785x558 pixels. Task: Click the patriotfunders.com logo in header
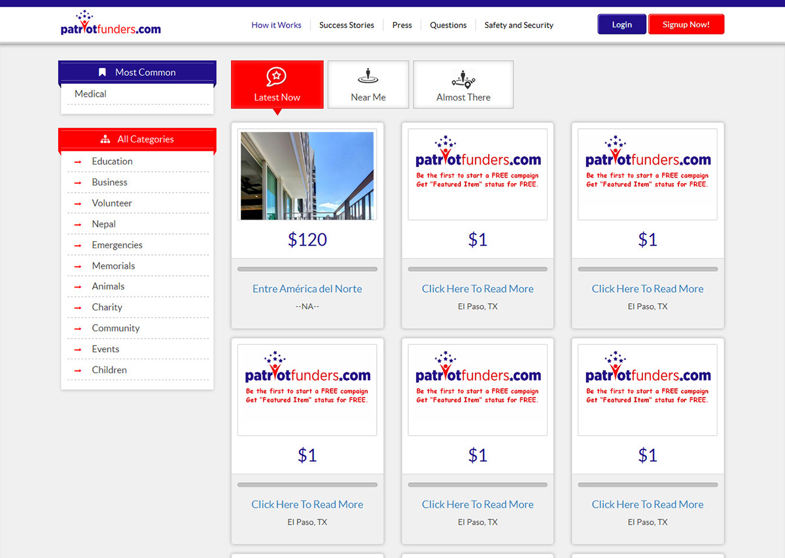[111, 23]
